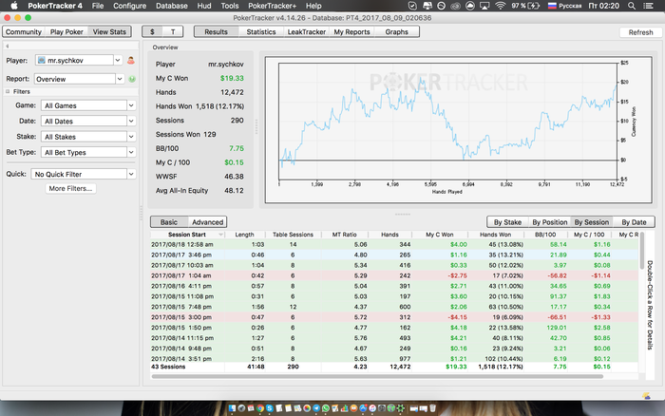Open iBooks from the dock
Image resolution: width=665 pixels, height=416 pixels.
tap(353, 408)
